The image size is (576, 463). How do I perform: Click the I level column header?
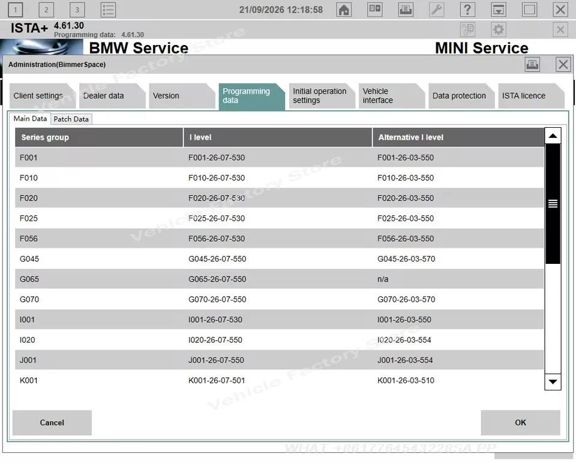click(278, 137)
